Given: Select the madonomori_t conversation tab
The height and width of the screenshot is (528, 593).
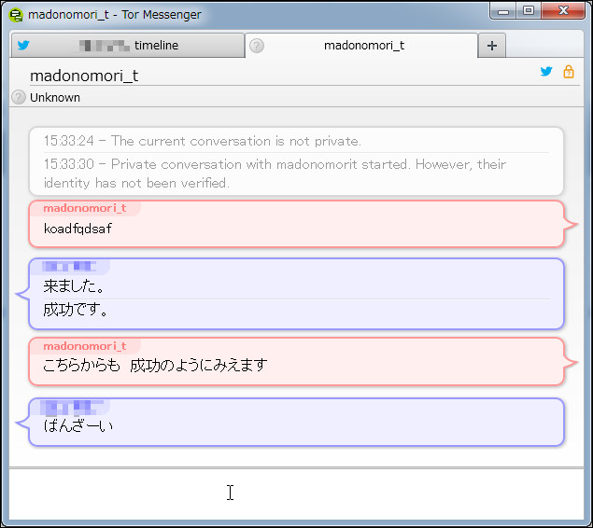Looking at the screenshot, I should [361, 46].
